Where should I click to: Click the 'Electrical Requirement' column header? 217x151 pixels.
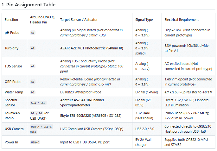(188, 20)
